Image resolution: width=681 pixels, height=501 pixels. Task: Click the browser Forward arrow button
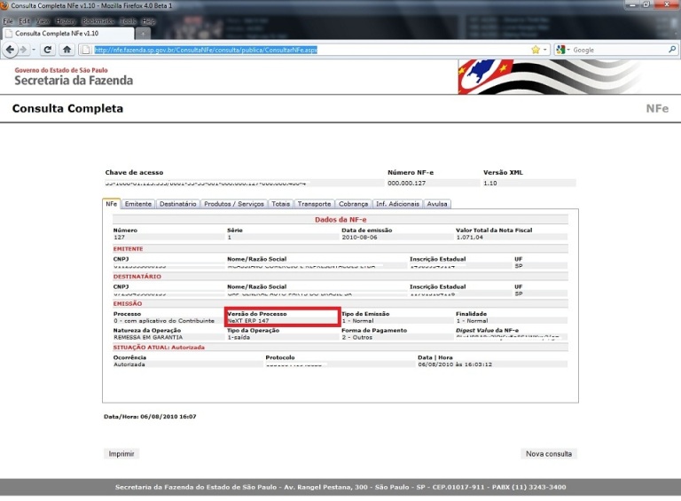coord(24,50)
